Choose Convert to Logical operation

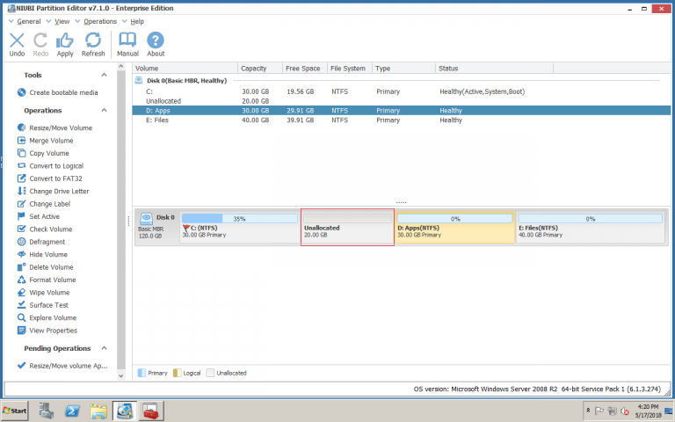pos(50,166)
